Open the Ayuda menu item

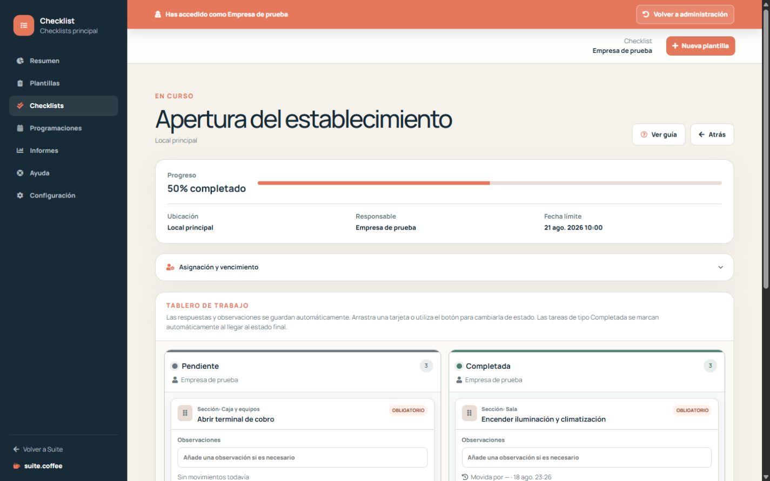pyautogui.click(x=64, y=173)
